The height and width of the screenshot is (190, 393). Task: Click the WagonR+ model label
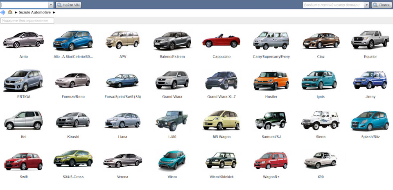click(271, 177)
